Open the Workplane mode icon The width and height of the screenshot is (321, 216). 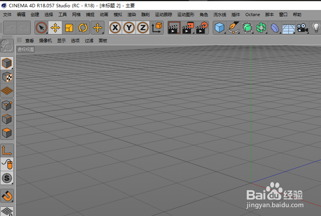(7, 91)
